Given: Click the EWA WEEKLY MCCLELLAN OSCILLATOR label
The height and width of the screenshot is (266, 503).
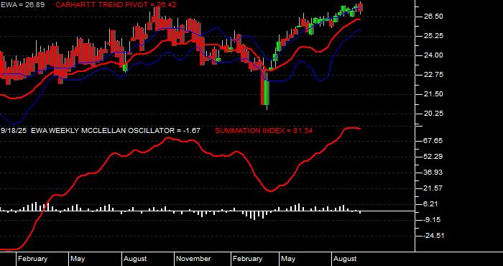Looking at the screenshot, I should tap(116, 131).
